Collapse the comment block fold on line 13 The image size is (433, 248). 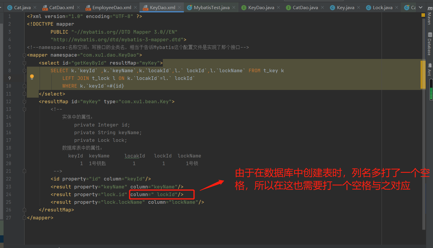(25, 109)
